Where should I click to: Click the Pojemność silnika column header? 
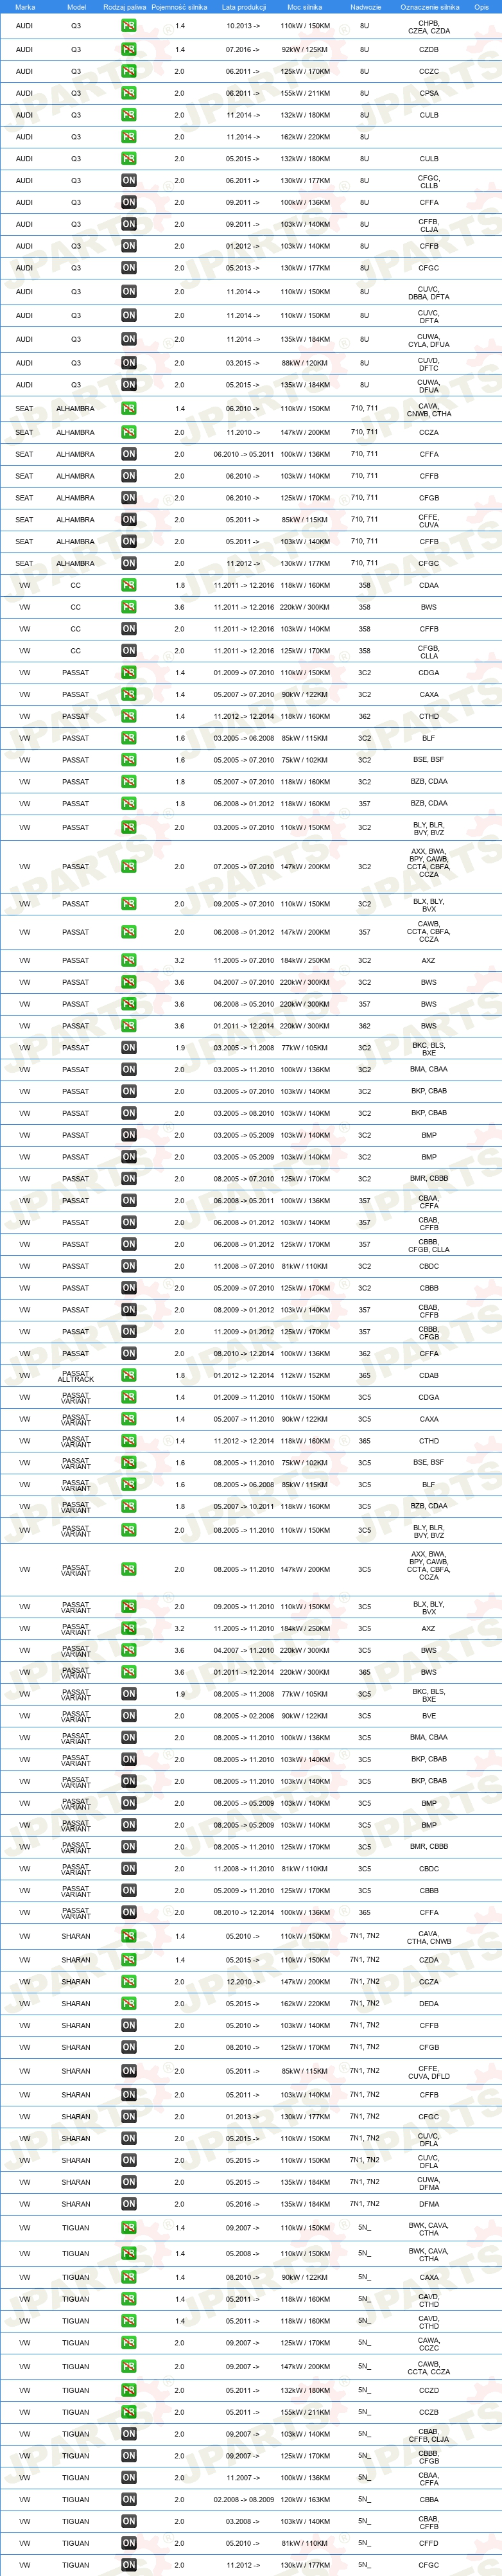pos(180,6)
